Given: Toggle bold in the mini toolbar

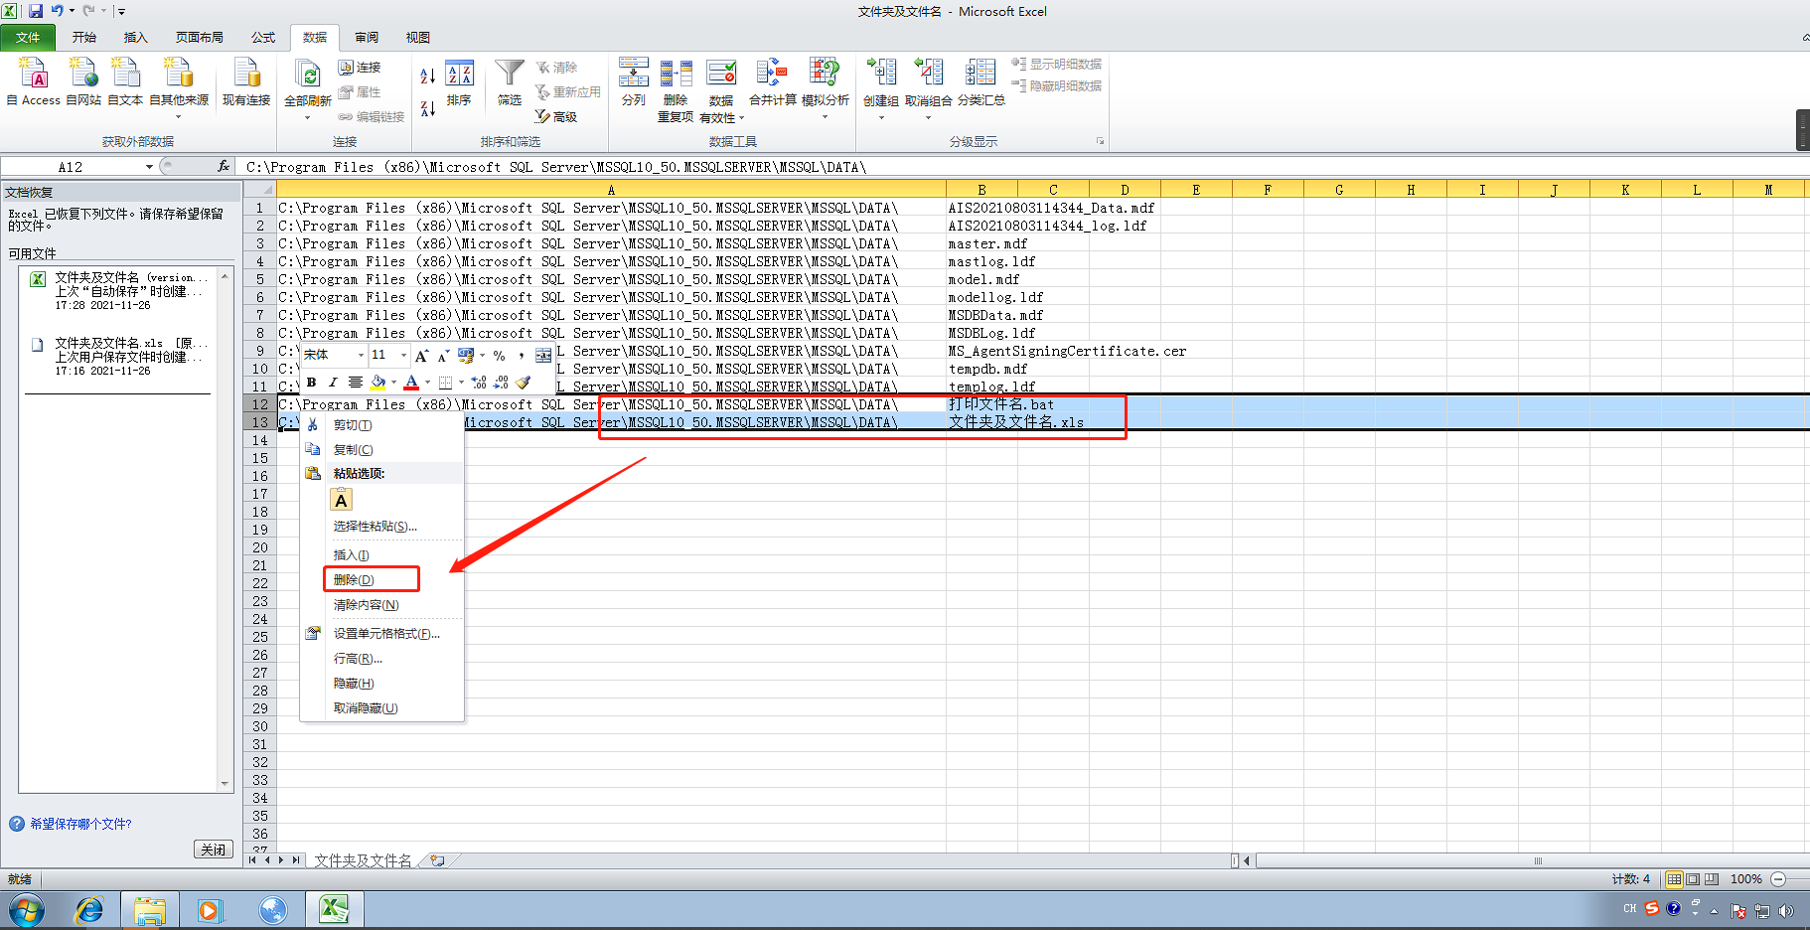Looking at the screenshot, I should [x=311, y=383].
